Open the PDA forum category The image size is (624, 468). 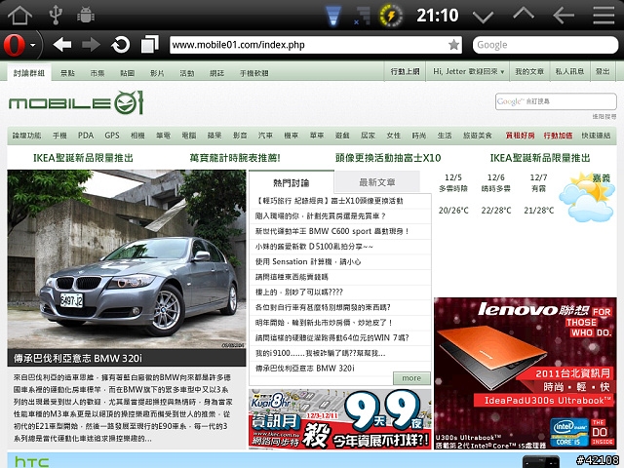coord(86,136)
